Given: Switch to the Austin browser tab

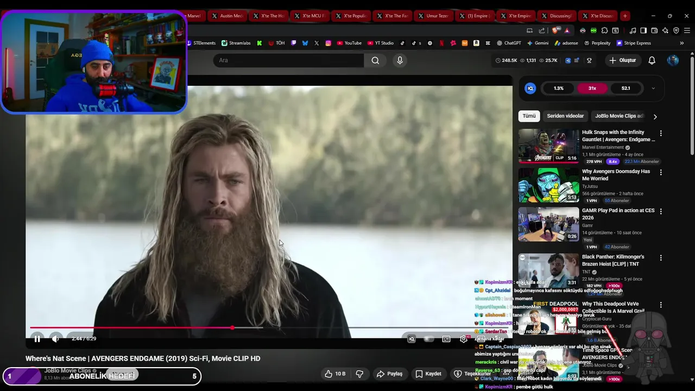Looking at the screenshot, I should 227,16.
